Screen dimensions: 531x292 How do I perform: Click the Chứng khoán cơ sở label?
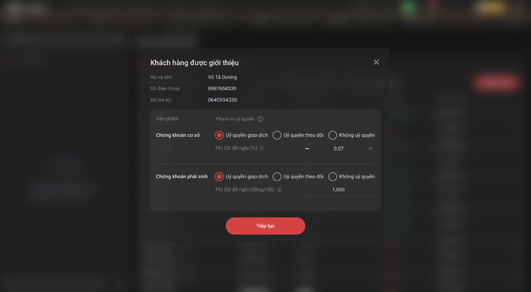click(178, 135)
